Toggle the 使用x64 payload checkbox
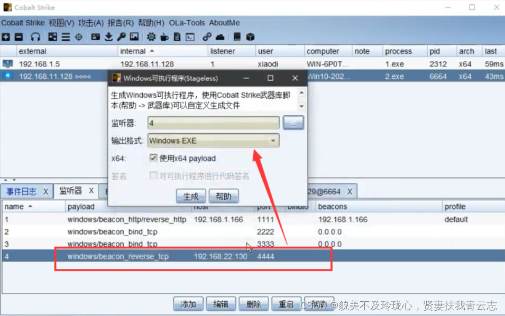Viewport: 505px width, 316px height. click(153, 157)
